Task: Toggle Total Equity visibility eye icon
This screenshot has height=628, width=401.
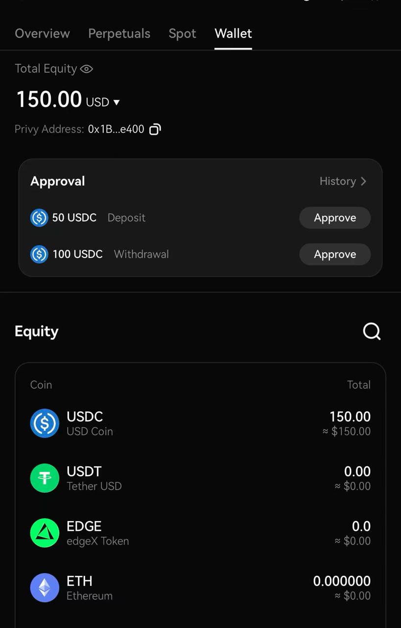Action: (x=87, y=69)
